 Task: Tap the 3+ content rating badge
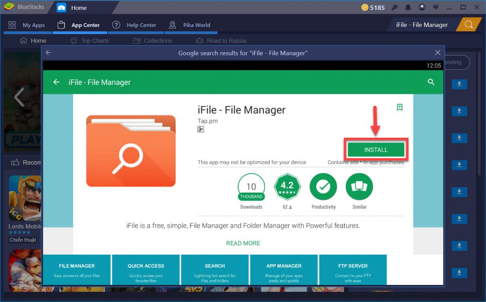pos(201,129)
